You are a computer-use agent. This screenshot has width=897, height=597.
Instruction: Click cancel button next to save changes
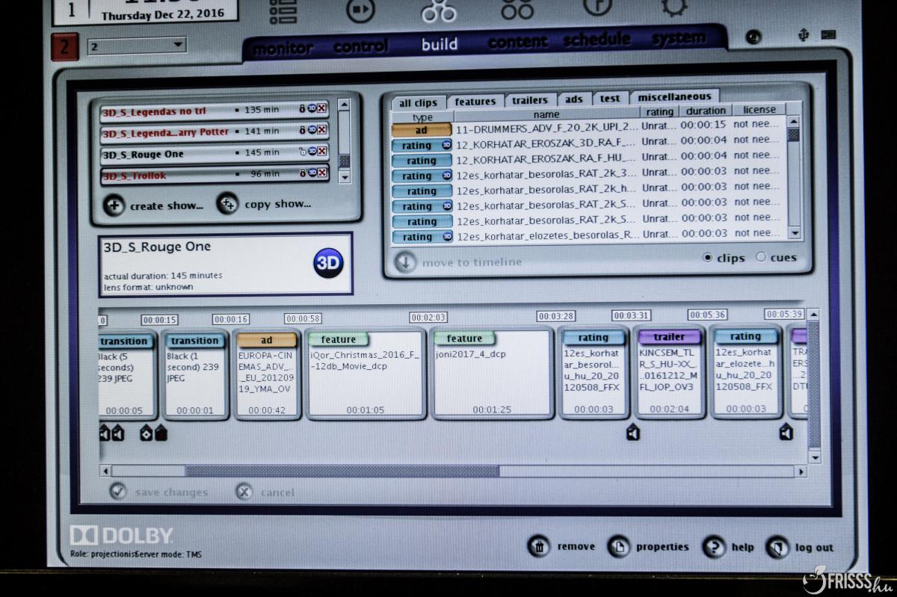[244, 492]
